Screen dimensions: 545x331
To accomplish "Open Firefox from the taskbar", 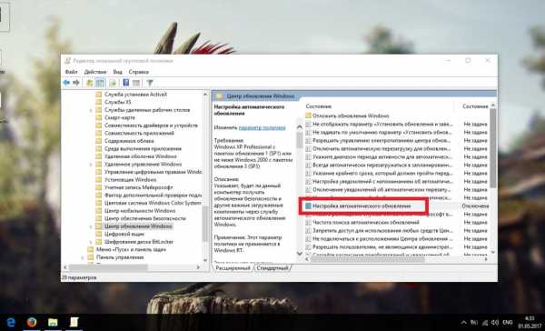I will coord(32,322).
